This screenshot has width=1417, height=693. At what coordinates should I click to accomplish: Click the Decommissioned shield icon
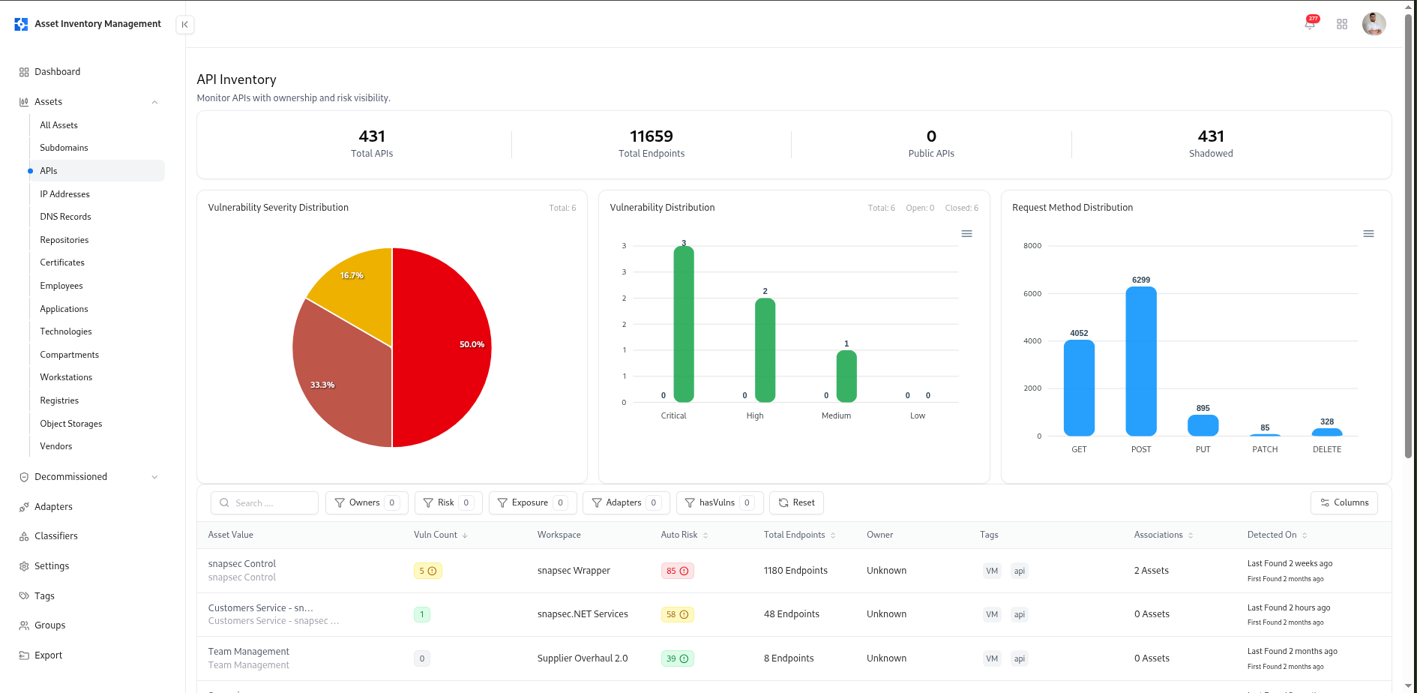[24, 477]
